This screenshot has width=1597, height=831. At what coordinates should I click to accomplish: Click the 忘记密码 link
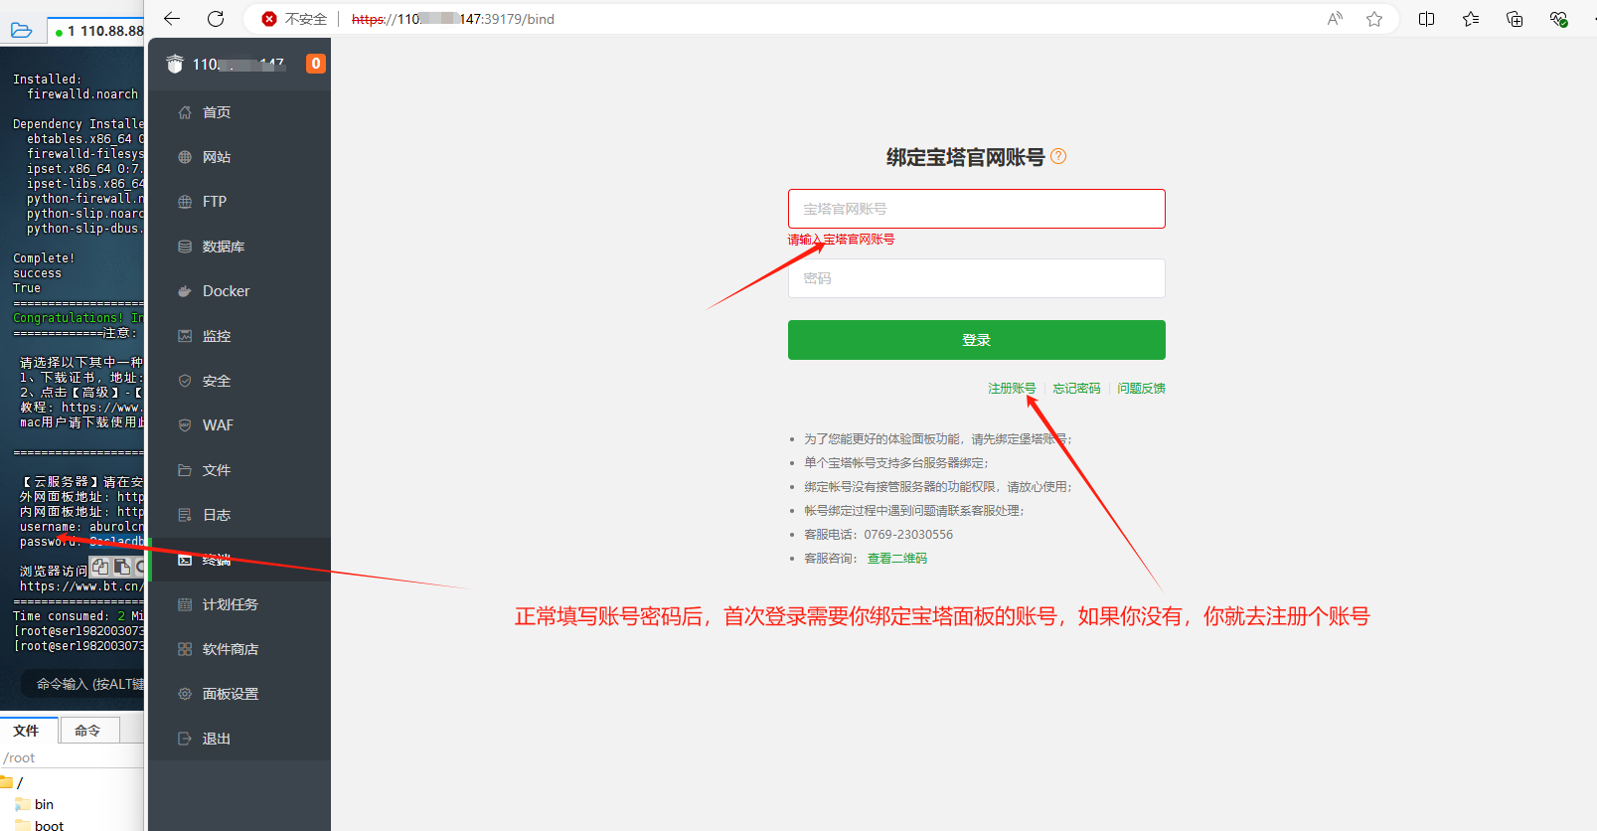pyautogui.click(x=1076, y=389)
